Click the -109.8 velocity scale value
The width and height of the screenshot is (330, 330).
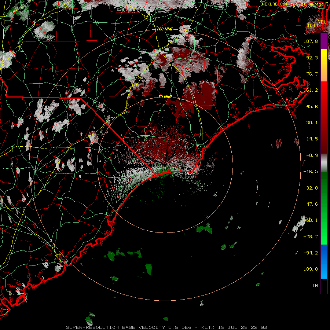309,269
